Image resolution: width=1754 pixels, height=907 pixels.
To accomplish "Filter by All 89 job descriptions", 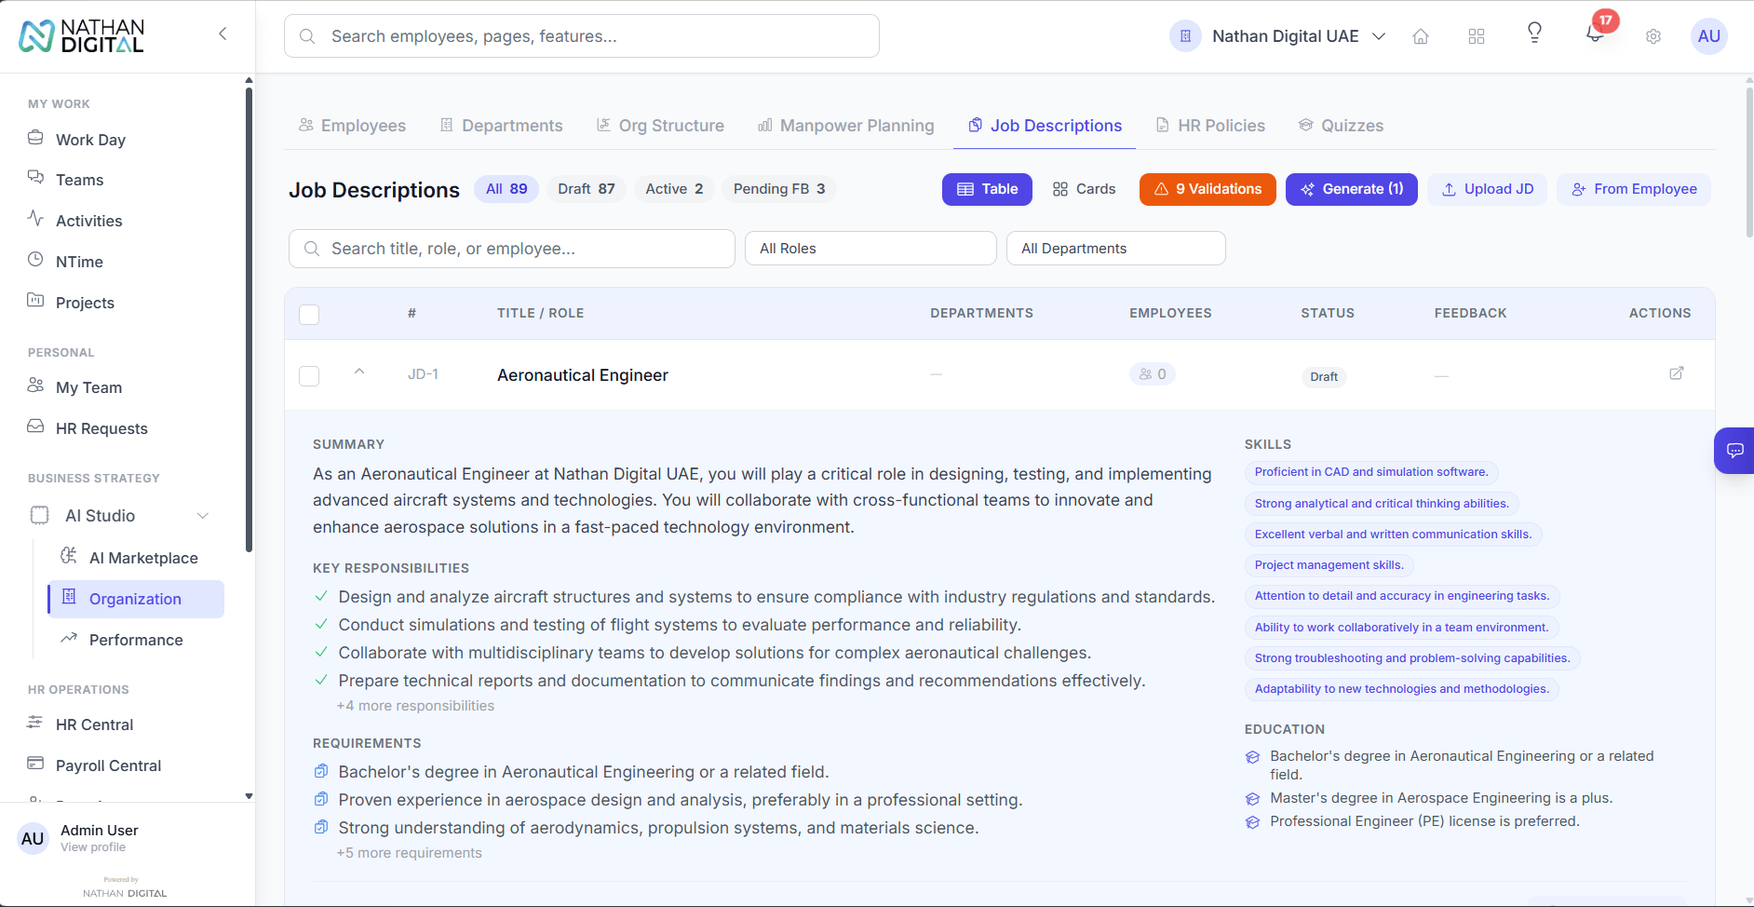I will [x=506, y=189].
